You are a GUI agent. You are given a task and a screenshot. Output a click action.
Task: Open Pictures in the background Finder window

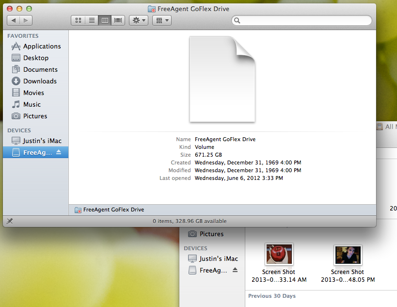click(211, 234)
